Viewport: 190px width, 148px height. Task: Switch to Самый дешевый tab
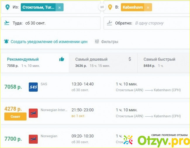(103, 62)
